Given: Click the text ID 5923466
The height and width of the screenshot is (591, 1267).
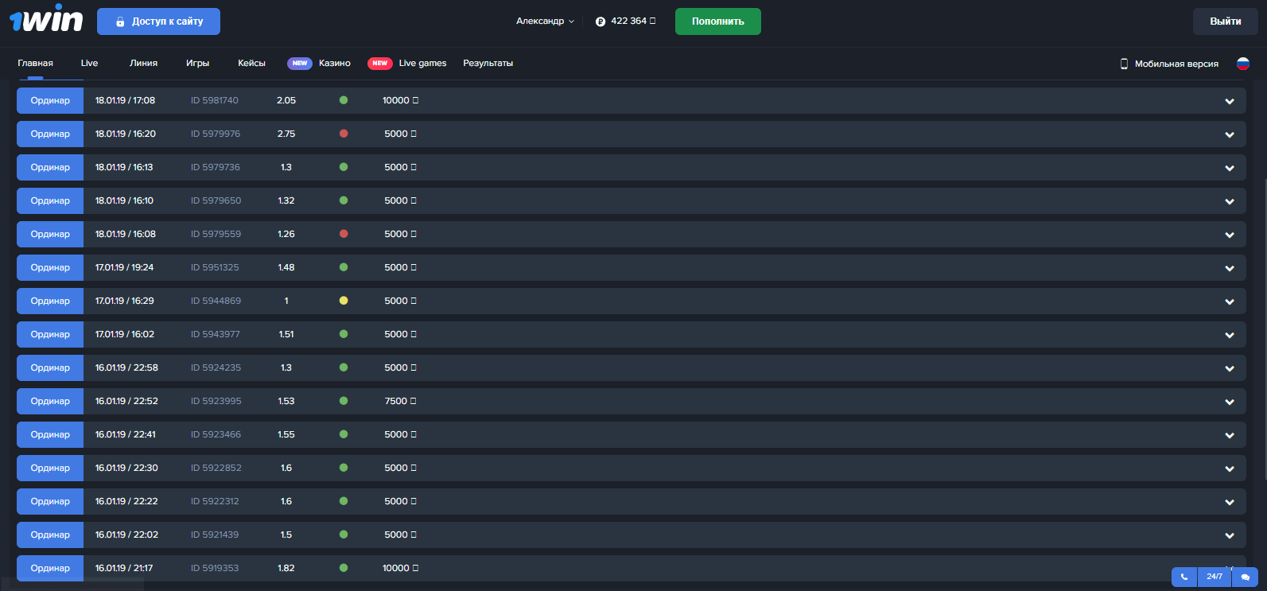Looking at the screenshot, I should coord(216,434).
